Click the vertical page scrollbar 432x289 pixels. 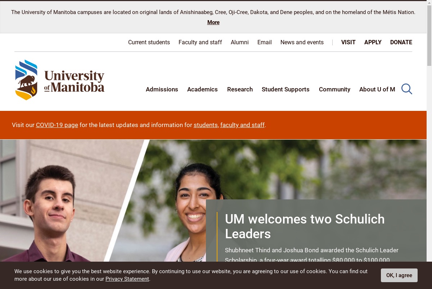click(429, 144)
